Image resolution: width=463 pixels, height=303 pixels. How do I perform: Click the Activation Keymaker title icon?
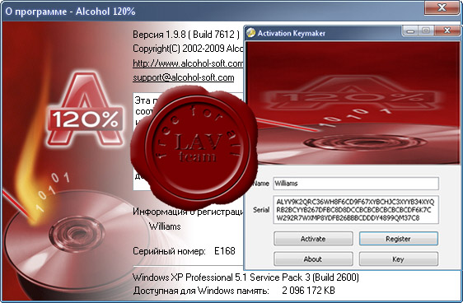(x=251, y=33)
